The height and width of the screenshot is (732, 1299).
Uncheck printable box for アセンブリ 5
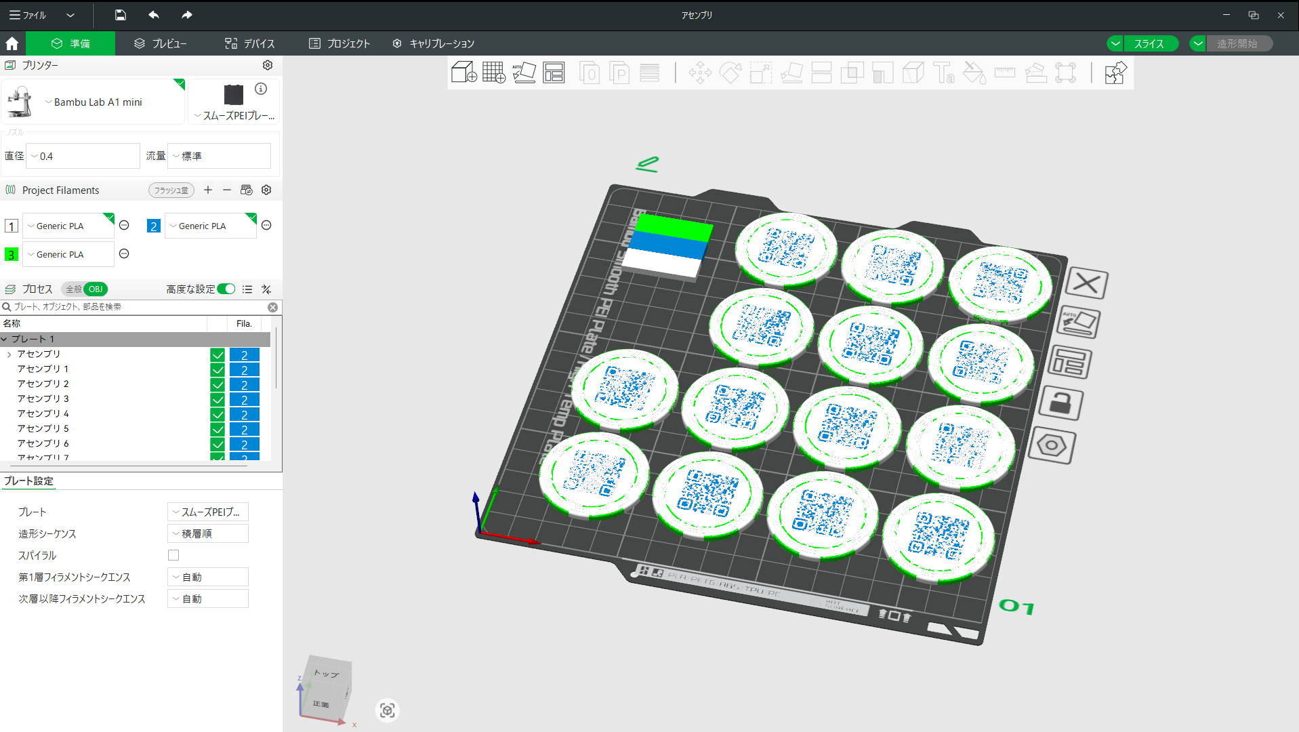(218, 429)
